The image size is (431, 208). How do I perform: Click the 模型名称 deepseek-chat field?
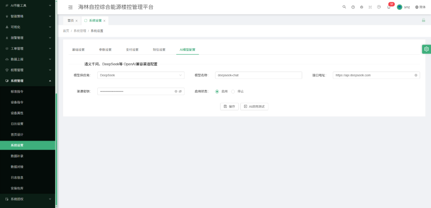click(x=258, y=75)
